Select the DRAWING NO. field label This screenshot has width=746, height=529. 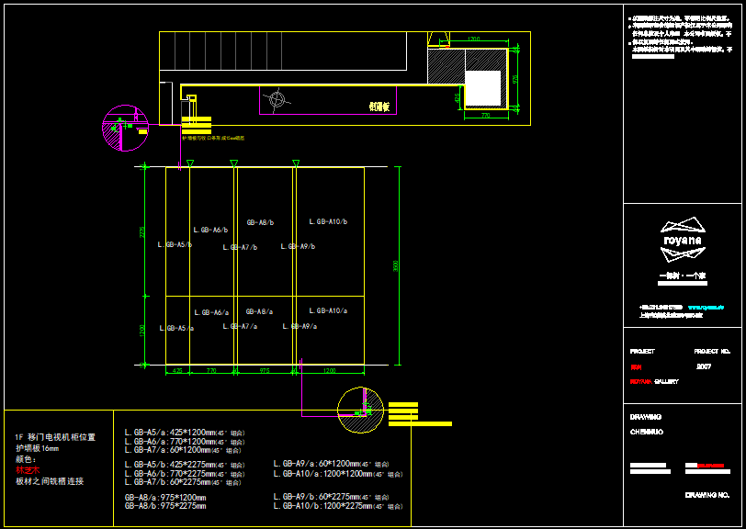(x=706, y=495)
